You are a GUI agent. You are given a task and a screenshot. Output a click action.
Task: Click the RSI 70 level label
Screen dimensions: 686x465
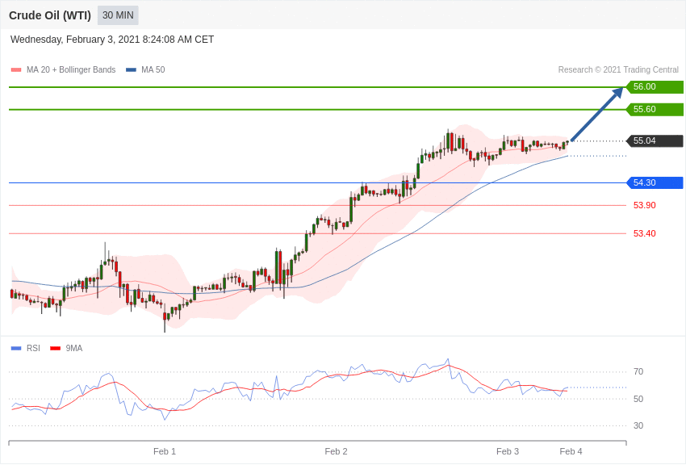tap(638, 372)
